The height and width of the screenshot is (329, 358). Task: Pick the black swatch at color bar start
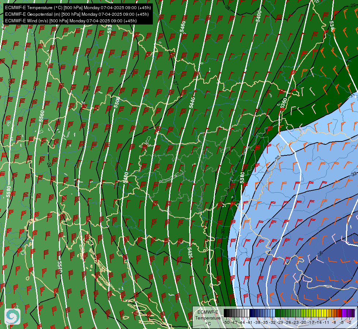pyautogui.click(x=225, y=313)
